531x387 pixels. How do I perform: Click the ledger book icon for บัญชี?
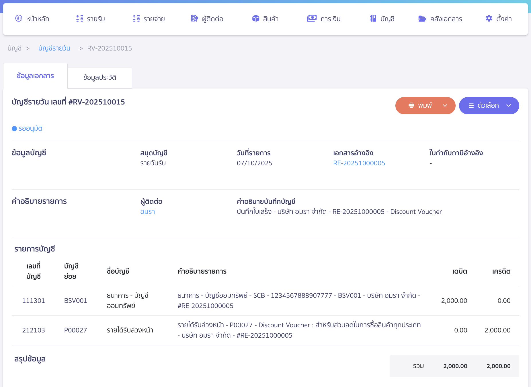373,19
